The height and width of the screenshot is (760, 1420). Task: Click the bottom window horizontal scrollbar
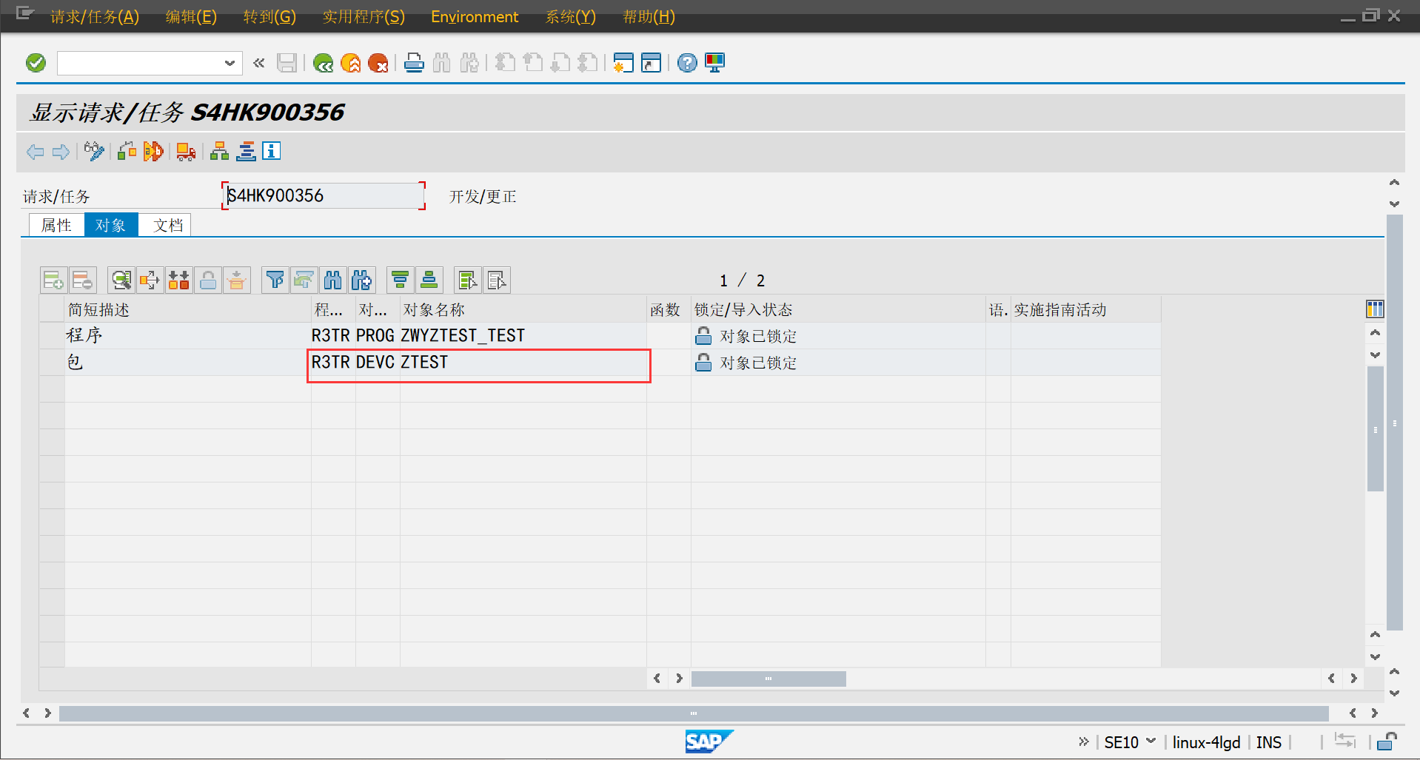(x=694, y=713)
